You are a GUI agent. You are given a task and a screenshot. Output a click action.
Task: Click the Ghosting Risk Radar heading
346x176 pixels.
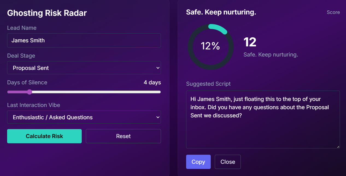47,13
